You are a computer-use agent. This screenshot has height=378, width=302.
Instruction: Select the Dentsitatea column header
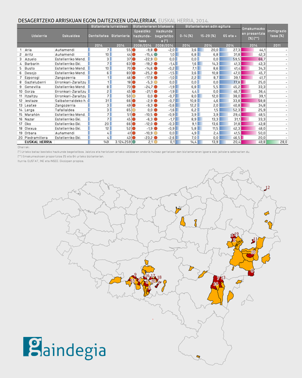pos(98,35)
